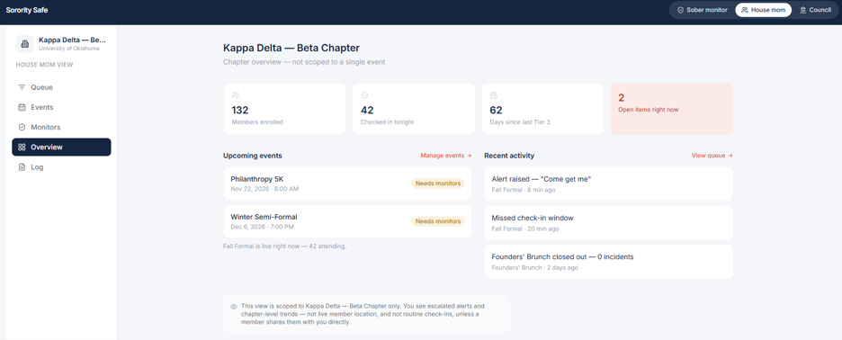Click the "Chapter overview" subtitle text
This screenshot has height=340, width=842.
click(304, 62)
